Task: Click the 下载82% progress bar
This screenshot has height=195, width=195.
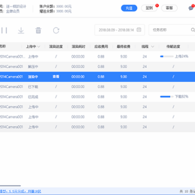Action: click(x=167, y=97)
